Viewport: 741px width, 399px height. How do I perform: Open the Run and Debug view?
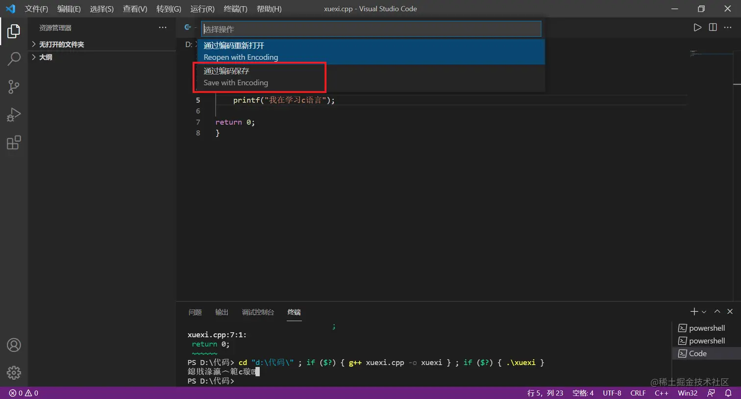pyautogui.click(x=13, y=115)
